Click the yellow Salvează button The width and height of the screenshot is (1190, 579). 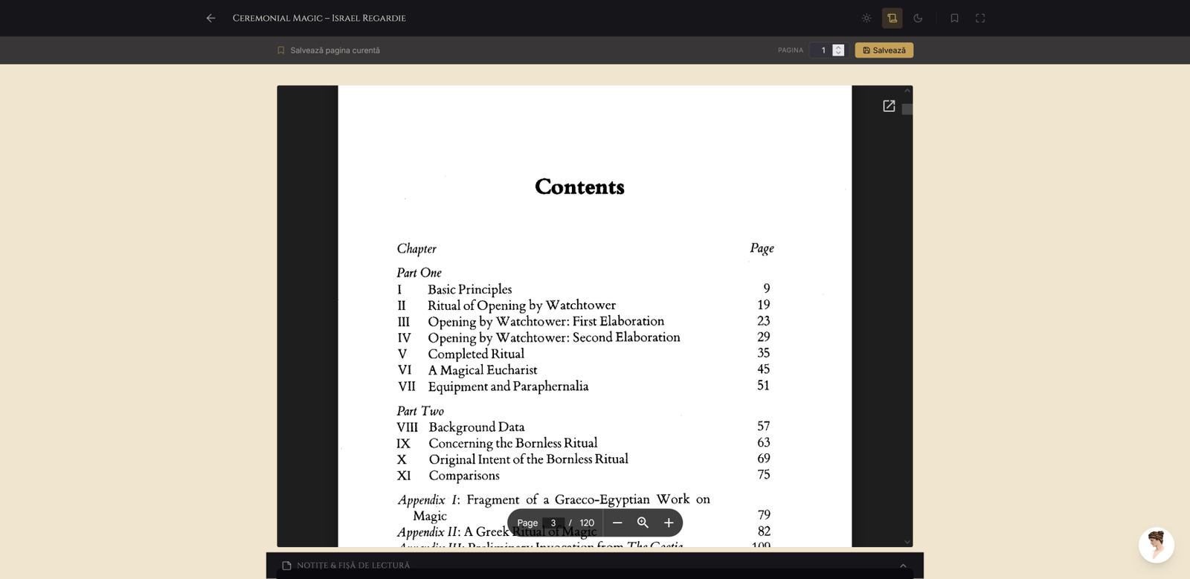(884, 50)
